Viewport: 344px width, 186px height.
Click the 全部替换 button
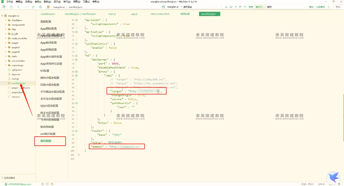[320, 7]
